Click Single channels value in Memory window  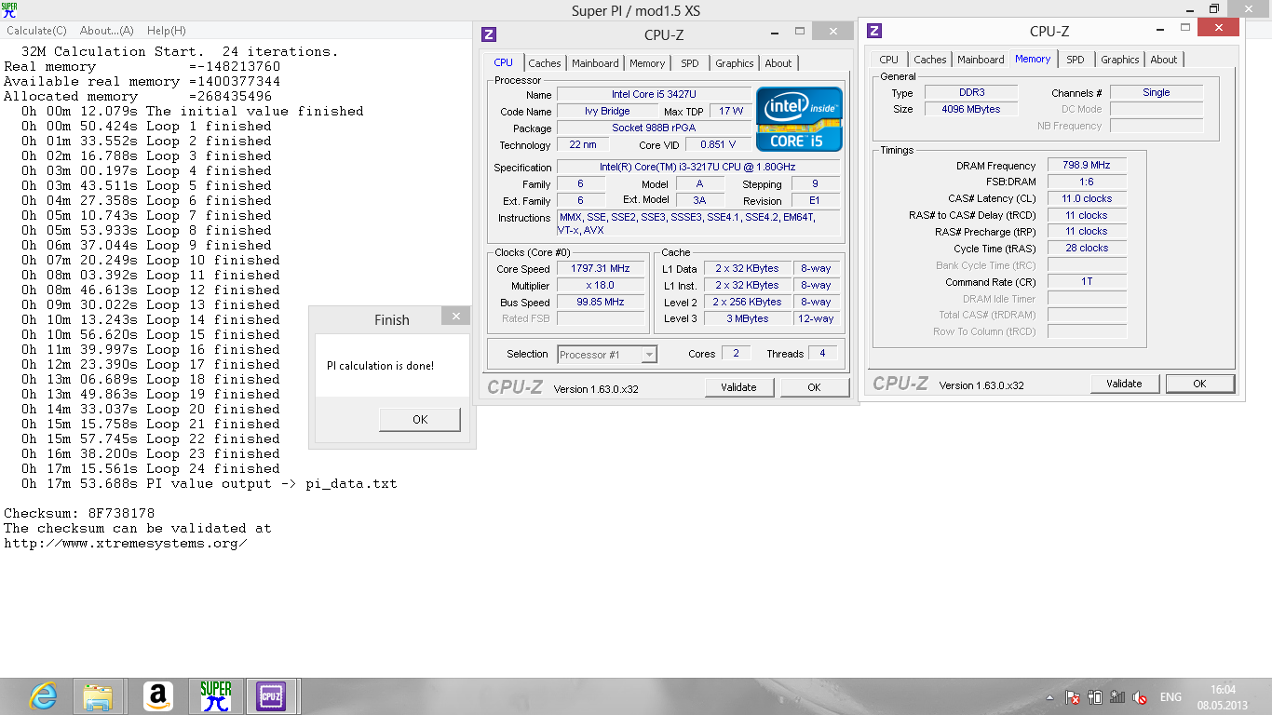[1157, 93]
